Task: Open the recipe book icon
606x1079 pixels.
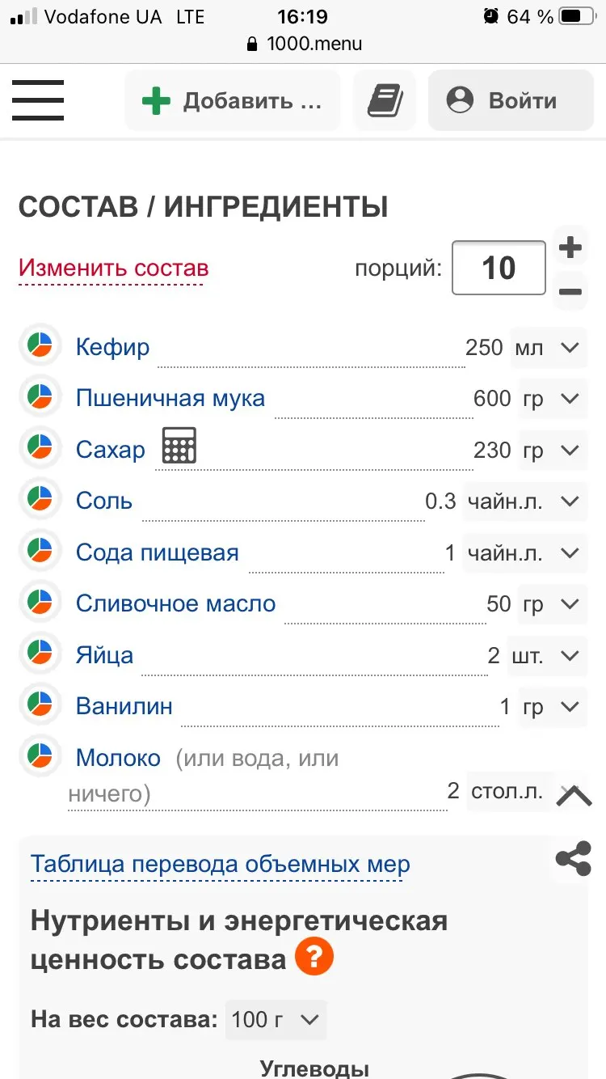Action: click(385, 101)
